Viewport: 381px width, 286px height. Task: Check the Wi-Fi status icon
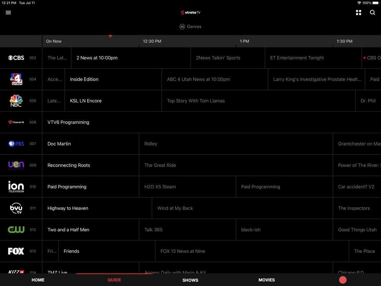[359, 3]
